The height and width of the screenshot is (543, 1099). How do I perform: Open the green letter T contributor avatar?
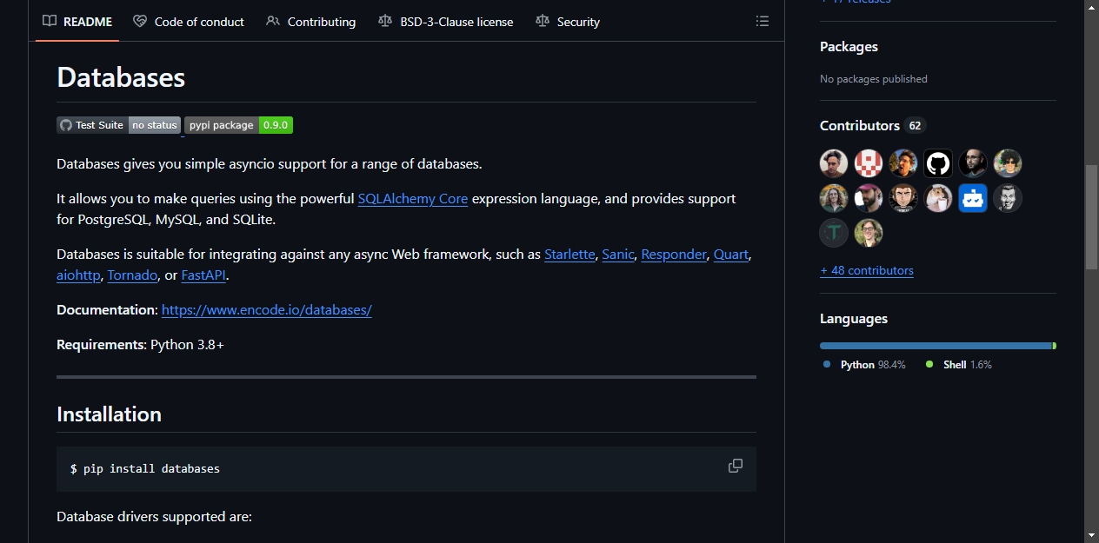(x=834, y=233)
